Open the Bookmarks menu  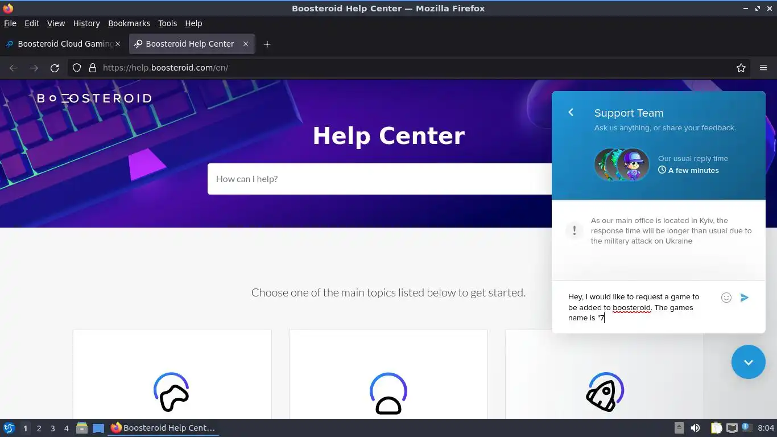(x=129, y=23)
